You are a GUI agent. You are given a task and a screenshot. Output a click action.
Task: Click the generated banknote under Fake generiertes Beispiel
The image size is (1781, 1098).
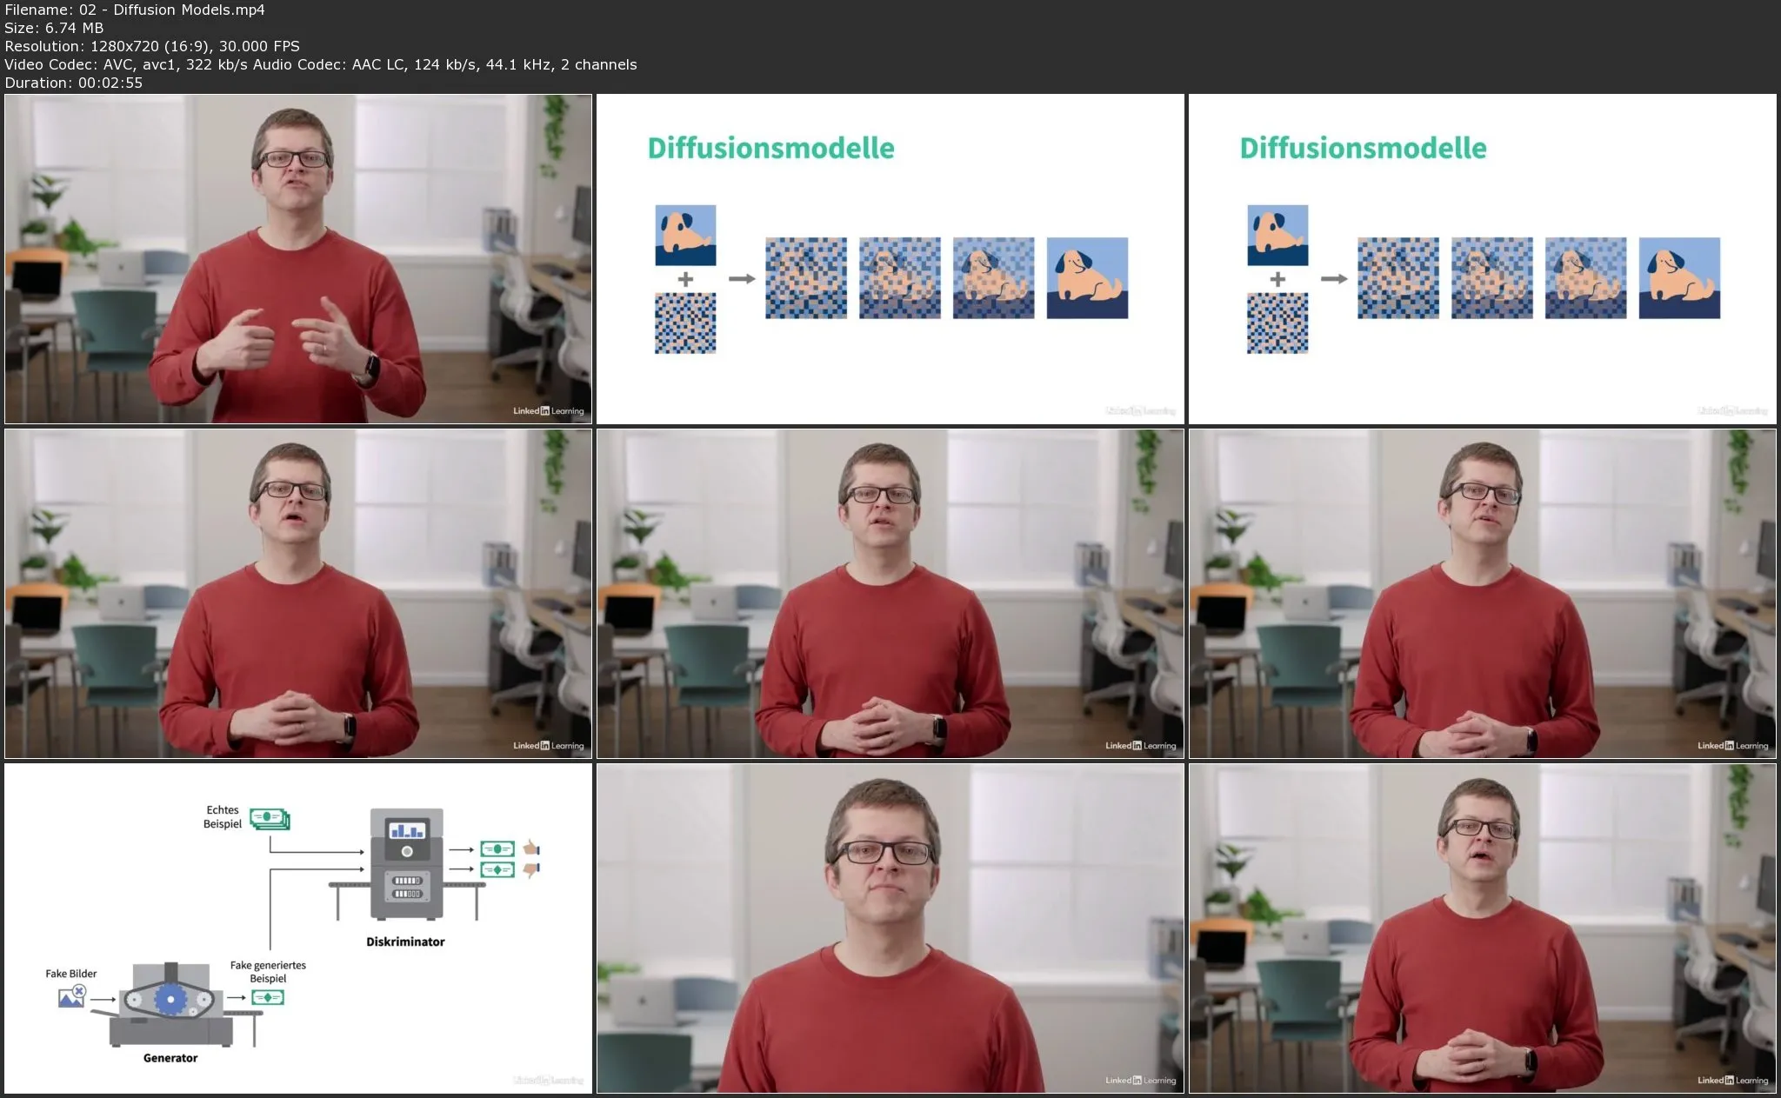[268, 997]
